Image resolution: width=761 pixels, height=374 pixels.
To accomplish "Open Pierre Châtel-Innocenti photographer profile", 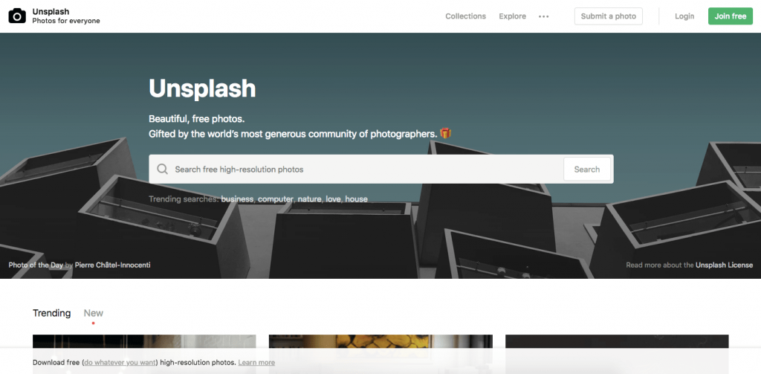I will [113, 265].
